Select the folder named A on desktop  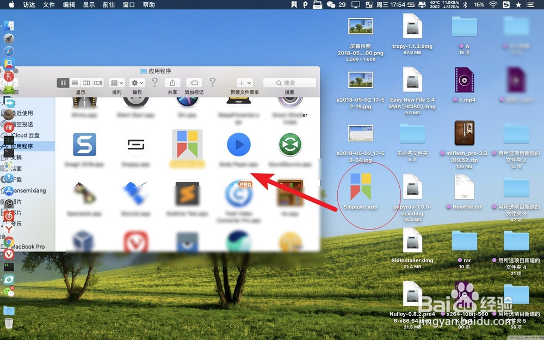pyautogui.click(x=464, y=26)
